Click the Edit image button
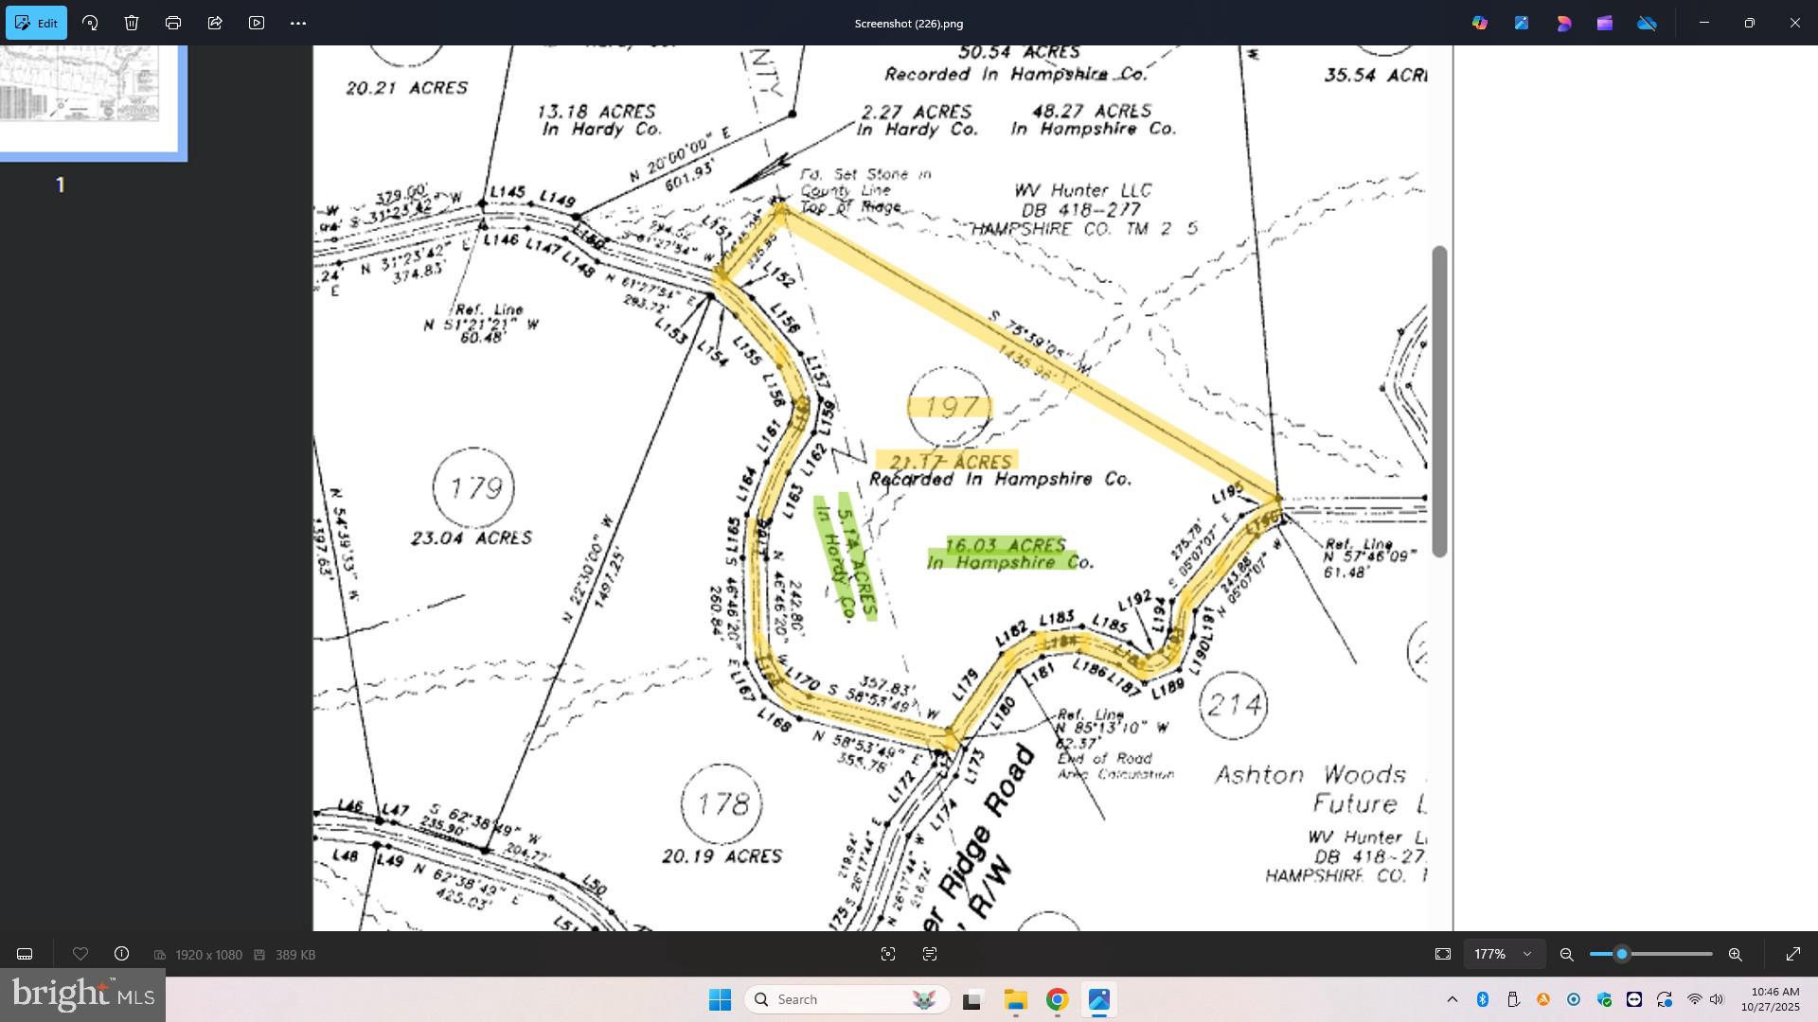This screenshot has height=1022, width=1818. [x=37, y=23]
